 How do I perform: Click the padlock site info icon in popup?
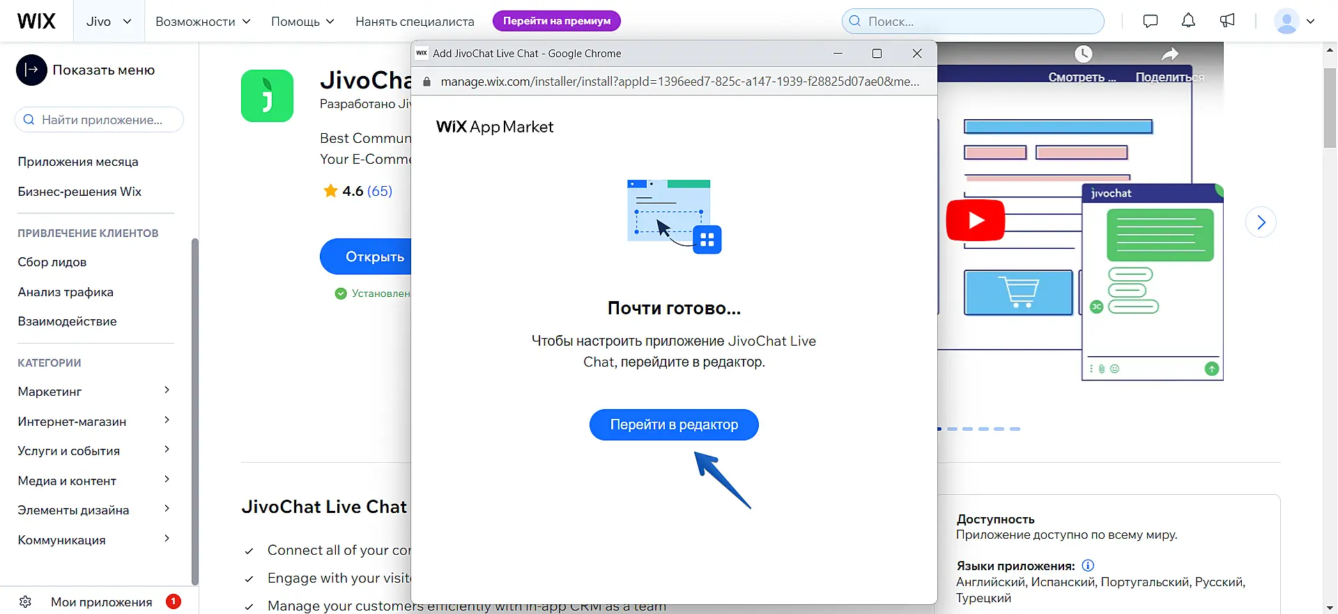point(427,82)
